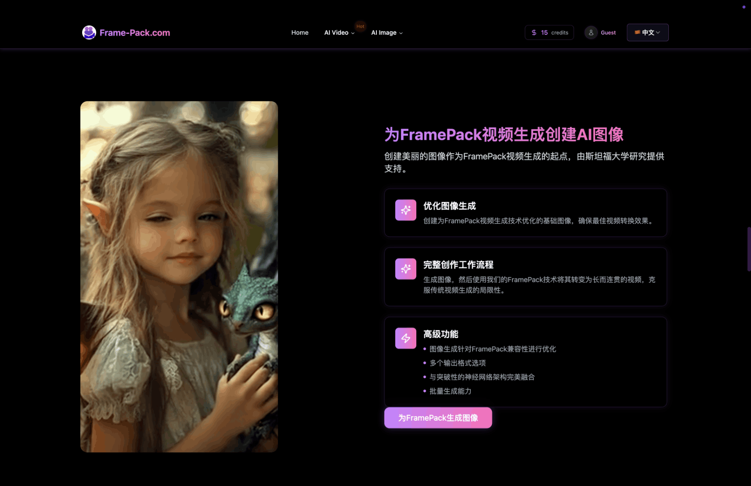Screen dimensions: 751x486
Task: Click the 多个输出格式选项 bullet item
Action: point(458,363)
